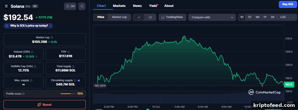Select 7D time range
Screen dimensions: 298x110
coord(250,17)
